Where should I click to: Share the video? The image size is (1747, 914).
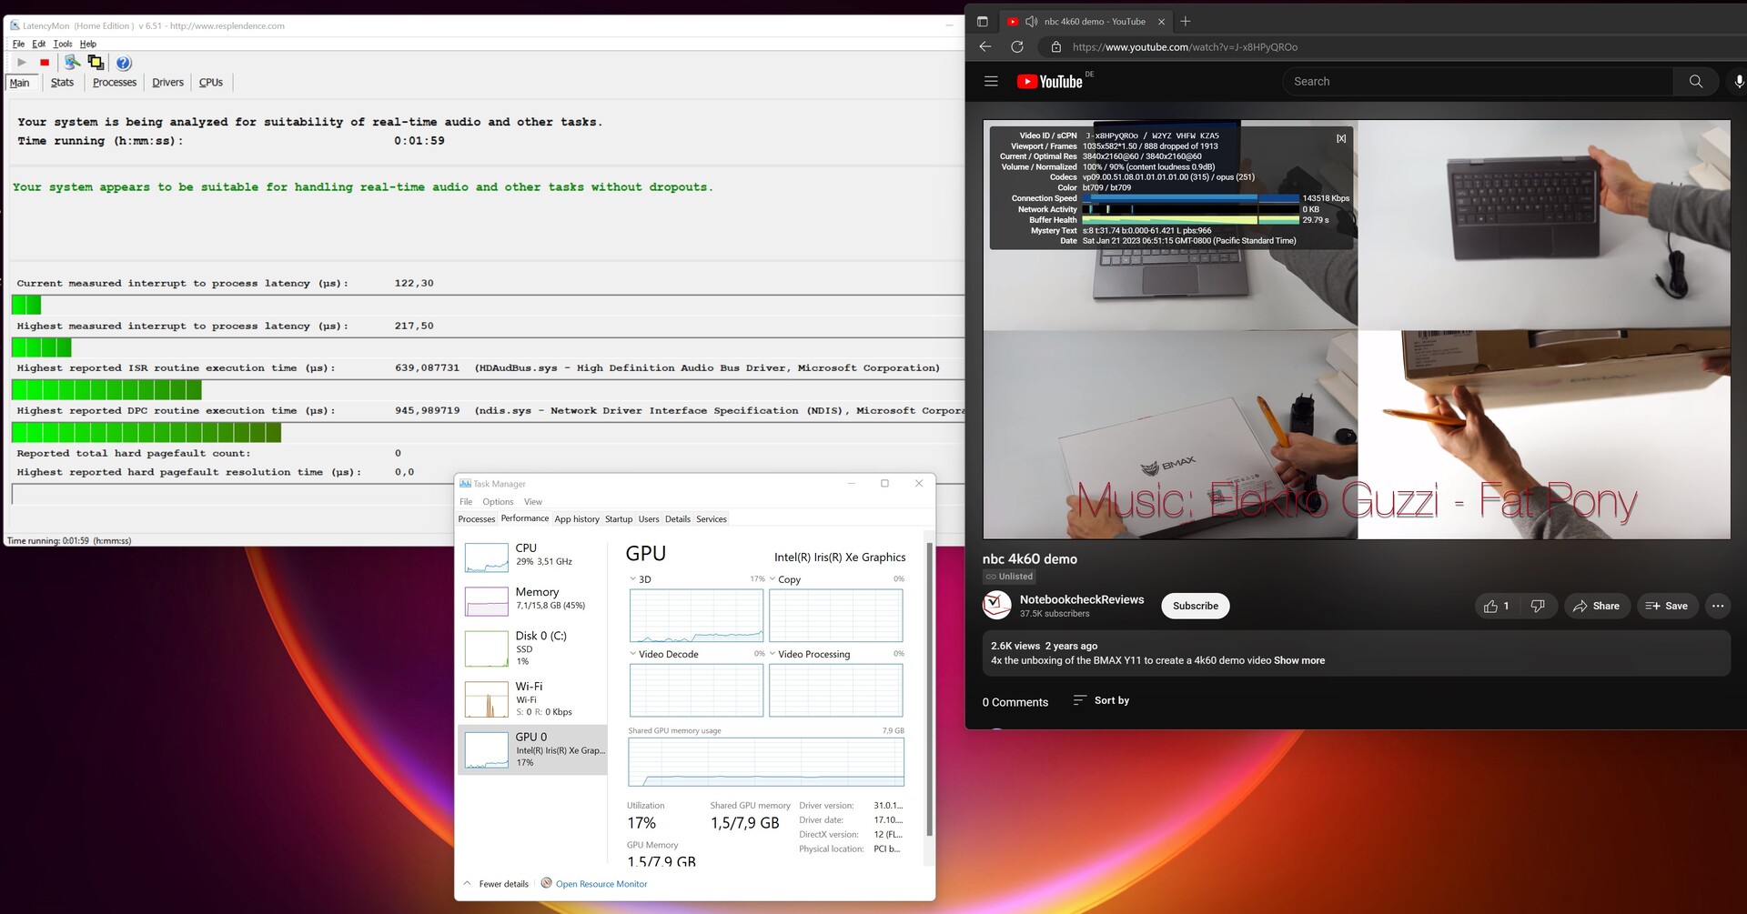click(x=1597, y=606)
